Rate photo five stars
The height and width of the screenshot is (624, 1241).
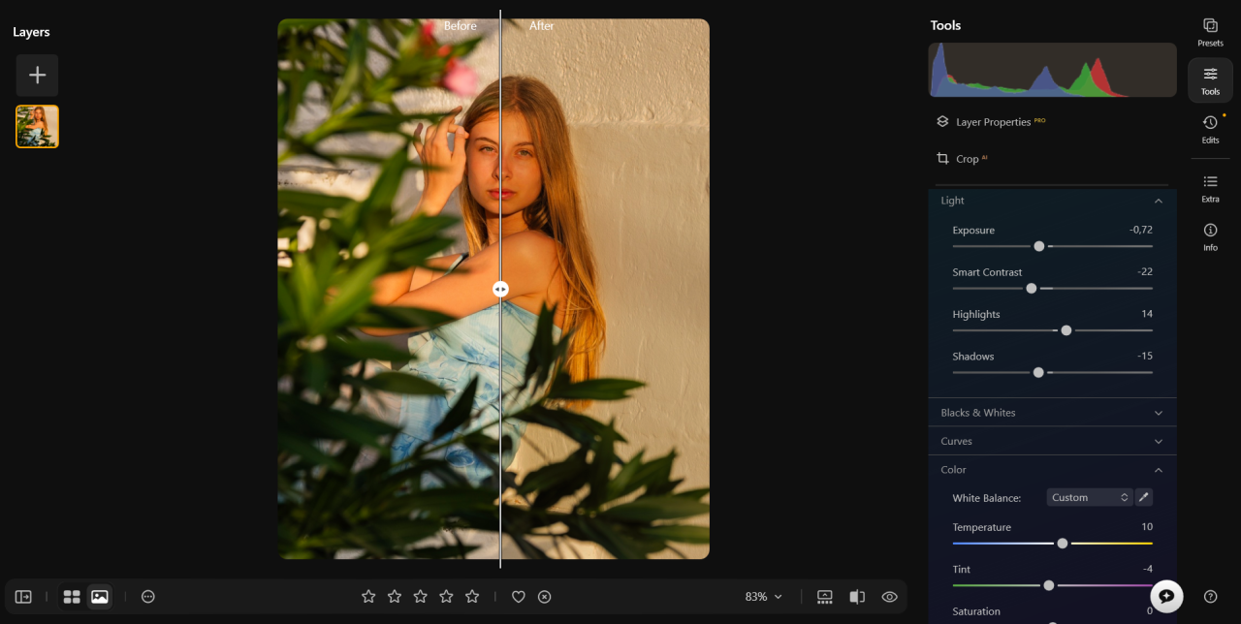tap(472, 597)
